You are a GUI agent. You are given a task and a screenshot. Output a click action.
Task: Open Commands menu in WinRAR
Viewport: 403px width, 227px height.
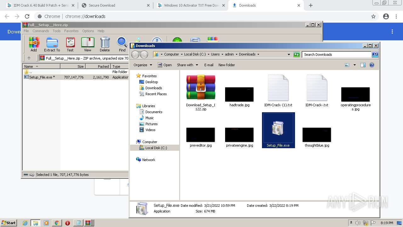click(x=41, y=31)
